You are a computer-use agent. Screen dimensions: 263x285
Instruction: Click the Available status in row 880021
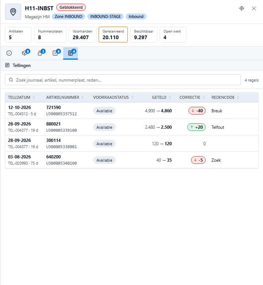click(x=104, y=127)
